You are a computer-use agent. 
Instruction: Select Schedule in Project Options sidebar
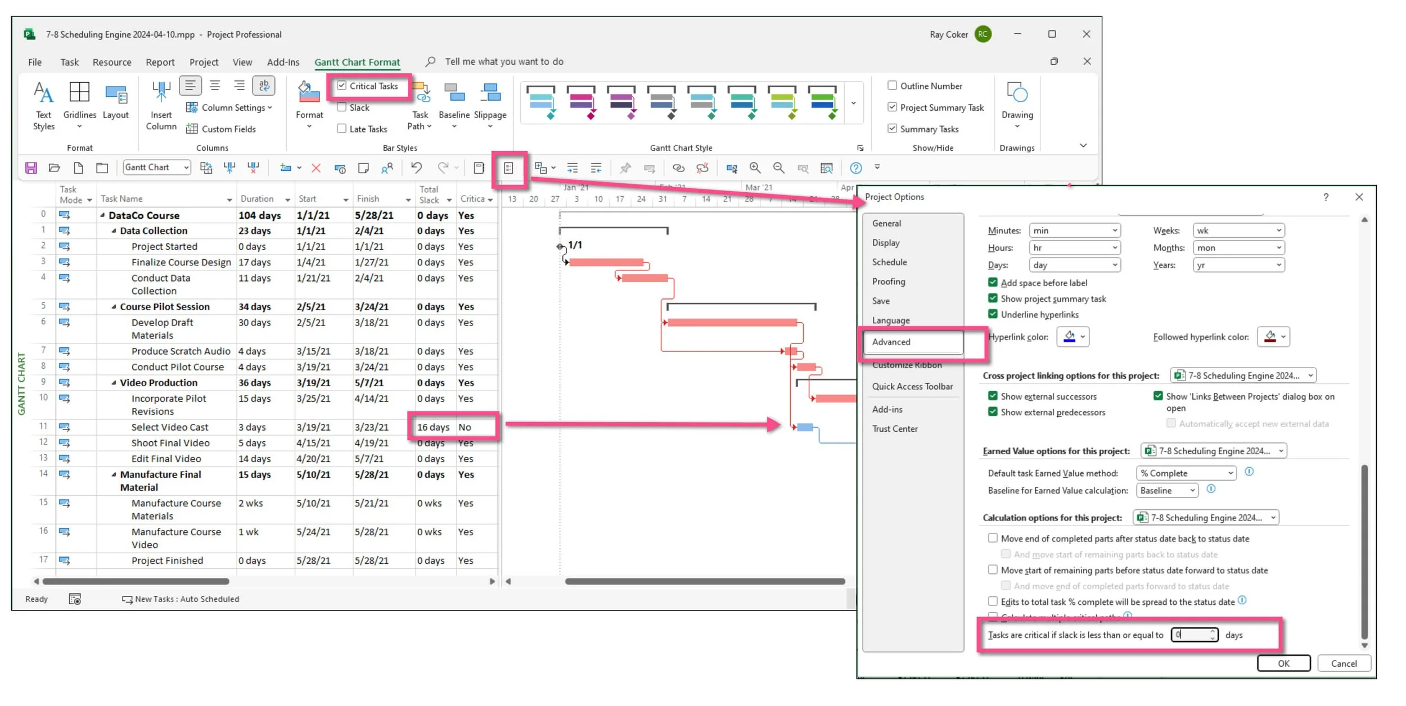889,262
